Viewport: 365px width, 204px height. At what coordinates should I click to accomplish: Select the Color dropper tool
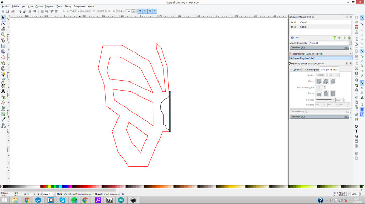click(x=3, y=119)
